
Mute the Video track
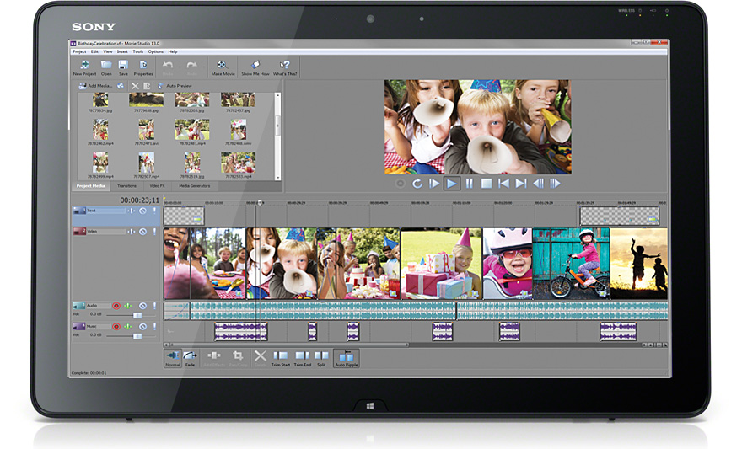(142, 232)
